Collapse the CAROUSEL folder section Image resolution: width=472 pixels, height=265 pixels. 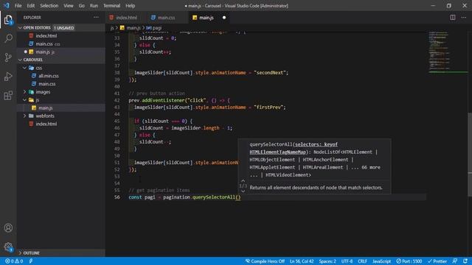click(x=20, y=60)
